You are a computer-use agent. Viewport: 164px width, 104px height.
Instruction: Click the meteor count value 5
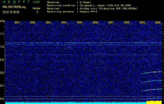[x=37, y=12]
